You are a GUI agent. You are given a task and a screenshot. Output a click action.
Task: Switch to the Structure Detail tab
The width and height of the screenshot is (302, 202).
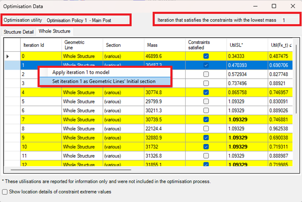(x=18, y=32)
